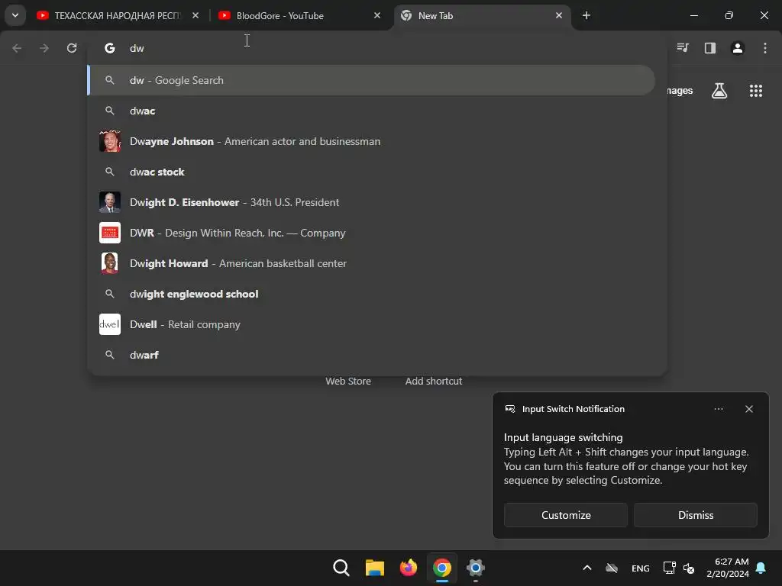This screenshot has height=586, width=782.
Task: Go forward with the forward arrow
Action: pos(44,48)
